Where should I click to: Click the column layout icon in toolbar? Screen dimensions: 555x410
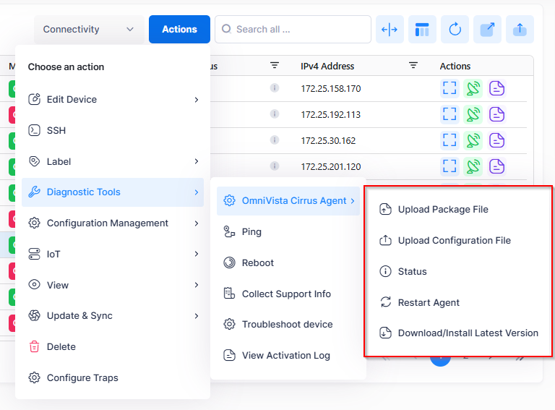tap(422, 30)
